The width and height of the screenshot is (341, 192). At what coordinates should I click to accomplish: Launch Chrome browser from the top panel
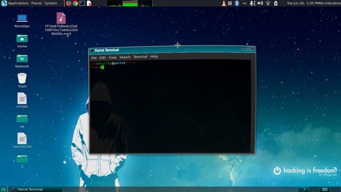tap(75, 3)
